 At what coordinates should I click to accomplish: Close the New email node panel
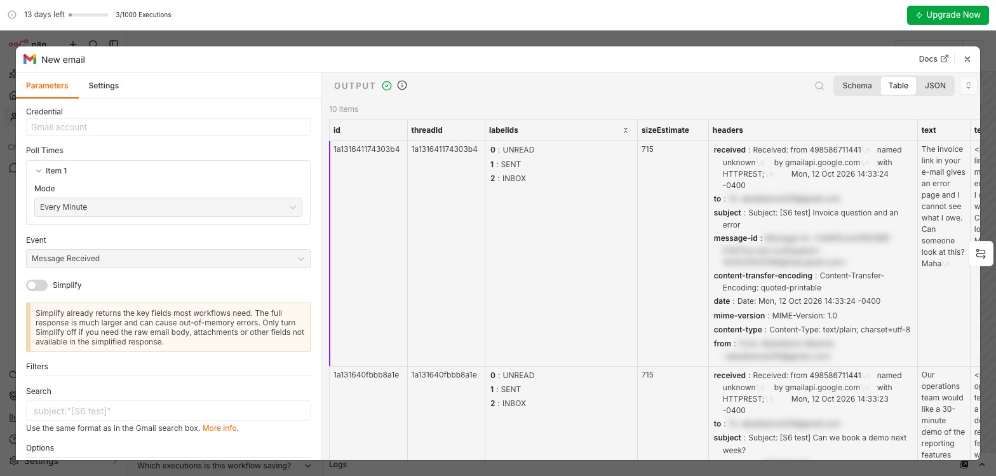(x=967, y=59)
